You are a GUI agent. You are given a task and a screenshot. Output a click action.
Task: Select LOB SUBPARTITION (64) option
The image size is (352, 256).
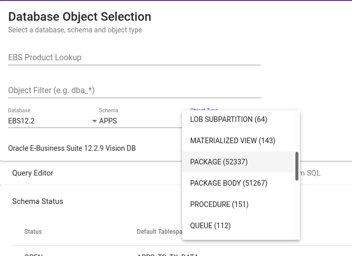pyautogui.click(x=238, y=119)
